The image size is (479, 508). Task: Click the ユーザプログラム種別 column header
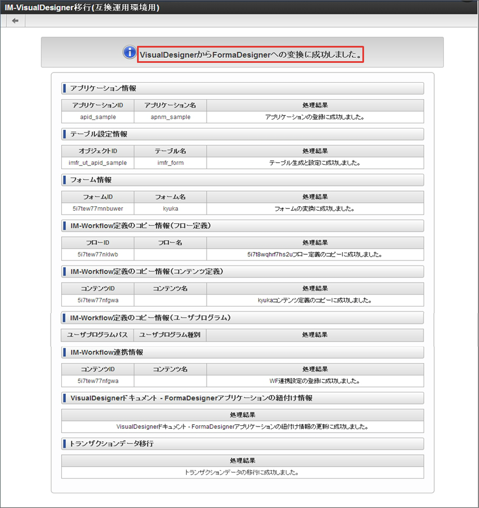[170, 335]
